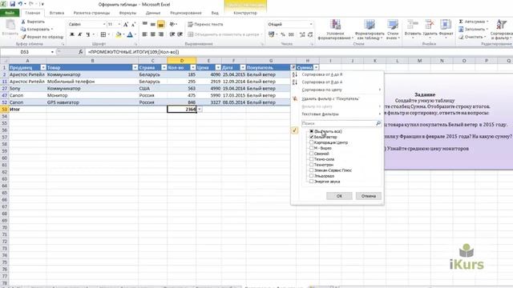The width and height of the screenshot is (513, 288).
Task: Open the Text Filters submenu
Action: (x=337, y=114)
